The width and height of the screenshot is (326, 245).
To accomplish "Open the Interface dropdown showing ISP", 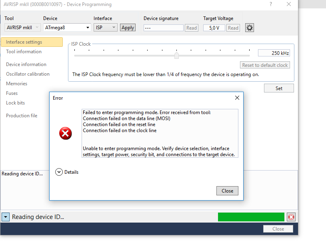I will [106, 28].
